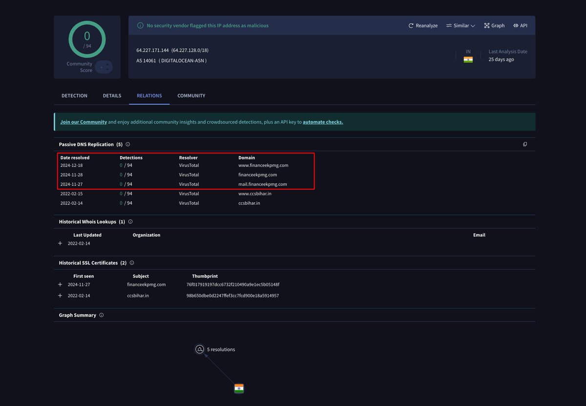
Task: Expand the 2022-02-14 Whois lookup entry
Action: click(x=60, y=243)
